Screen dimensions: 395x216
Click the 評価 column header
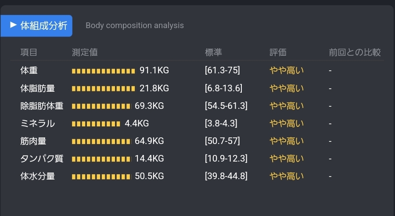click(278, 52)
